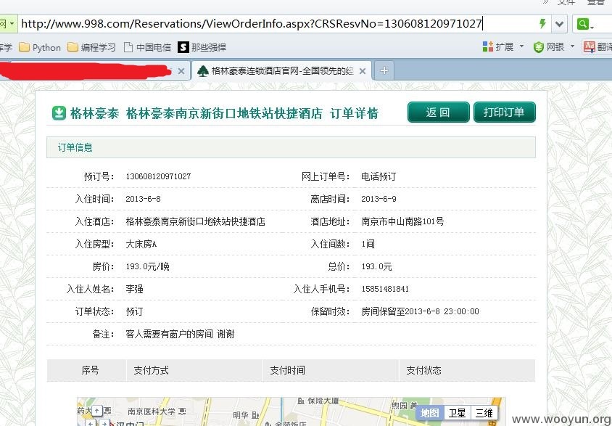Click the green lightning speed icon
612x426 pixels.
[542, 24]
